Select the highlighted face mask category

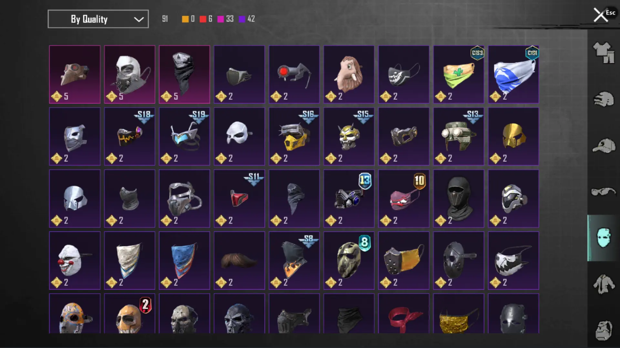tap(604, 238)
